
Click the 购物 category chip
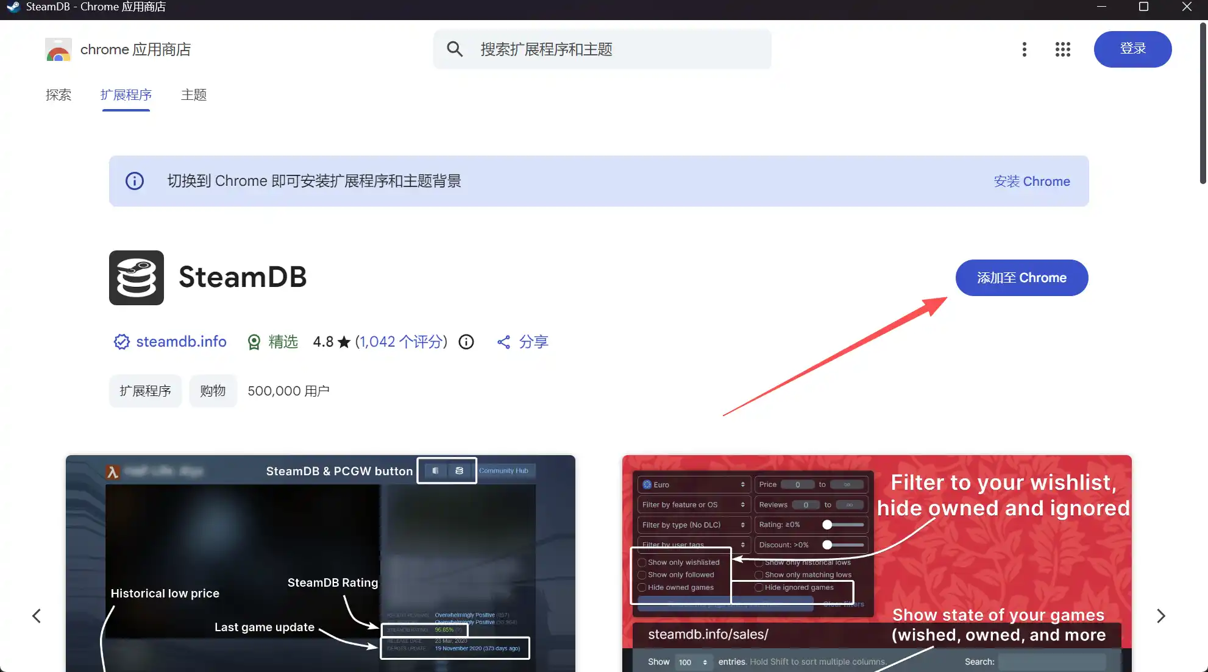click(x=213, y=391)
